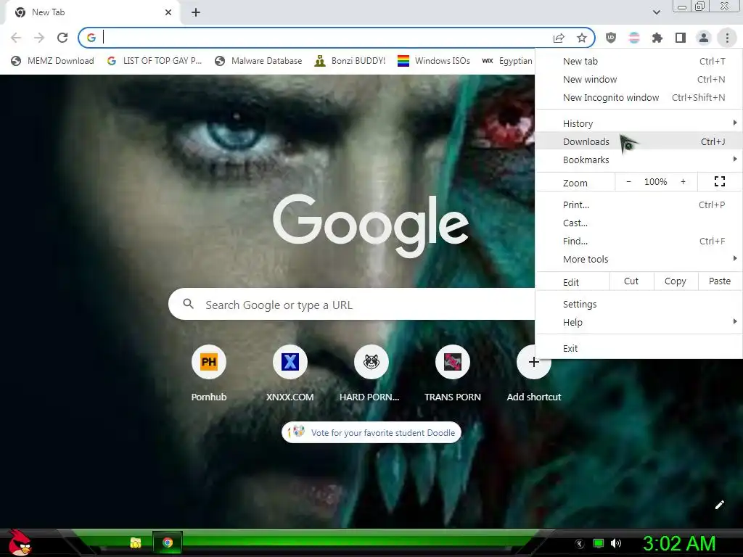This screenshot has width=743, height=557.
Task: Click the Add shortcut tile
Action: 533,374
